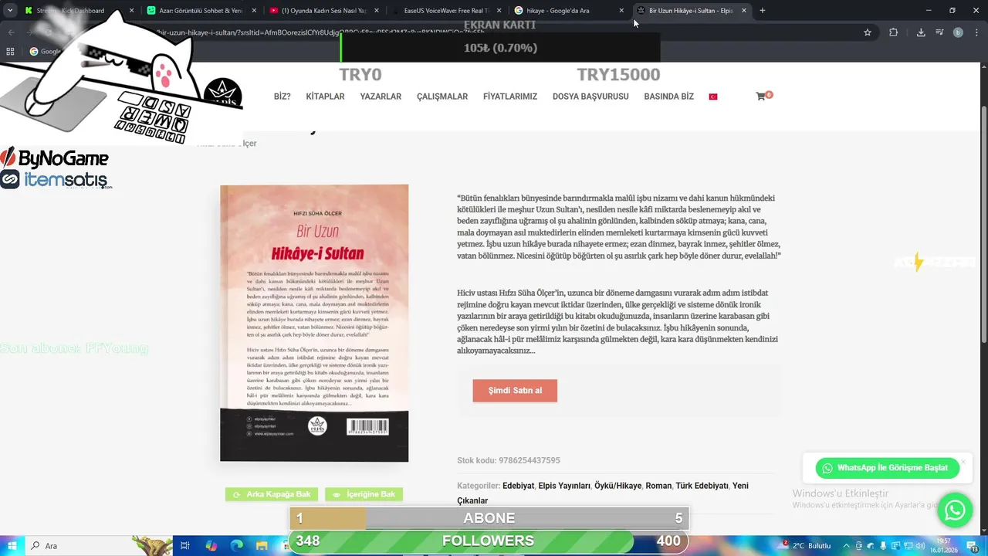Open Microsoft Edge from the taskbar
Screen dimensions: 988x556
[237, 545]
